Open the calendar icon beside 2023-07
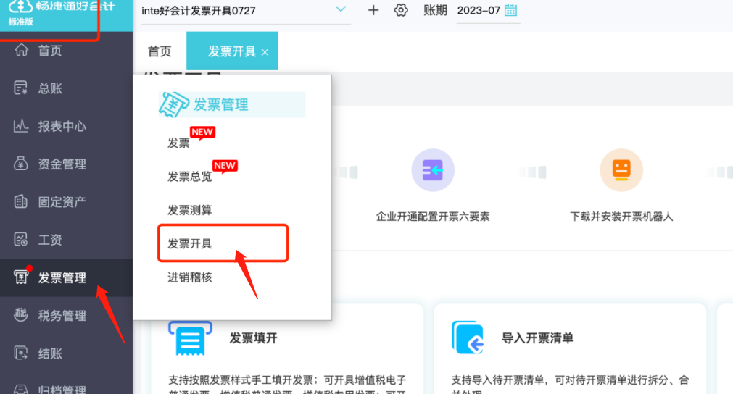 pos(511,10)
